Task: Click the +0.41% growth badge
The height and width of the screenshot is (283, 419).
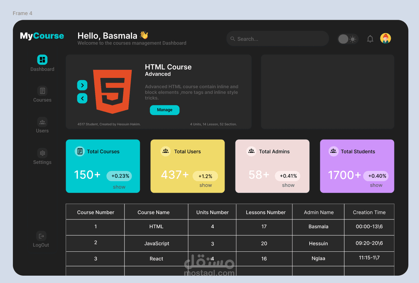Action: click(x=288, y=176)
